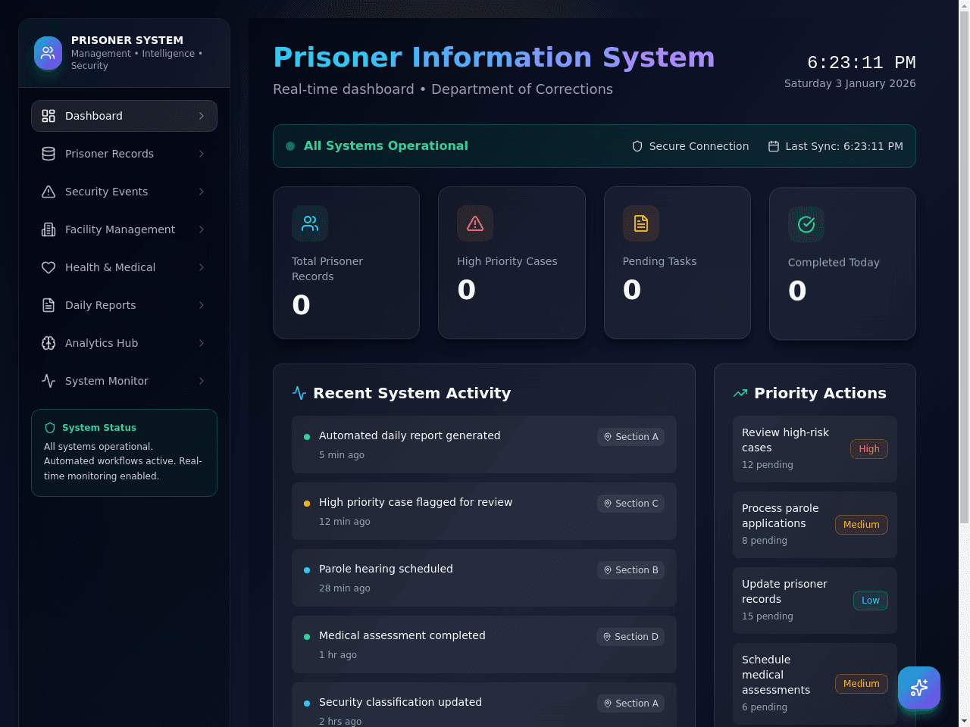The width and height of the screenshot is (970, 727).
Task: Click the page vertical scrollbar
Action: click(x=964, y=267)
